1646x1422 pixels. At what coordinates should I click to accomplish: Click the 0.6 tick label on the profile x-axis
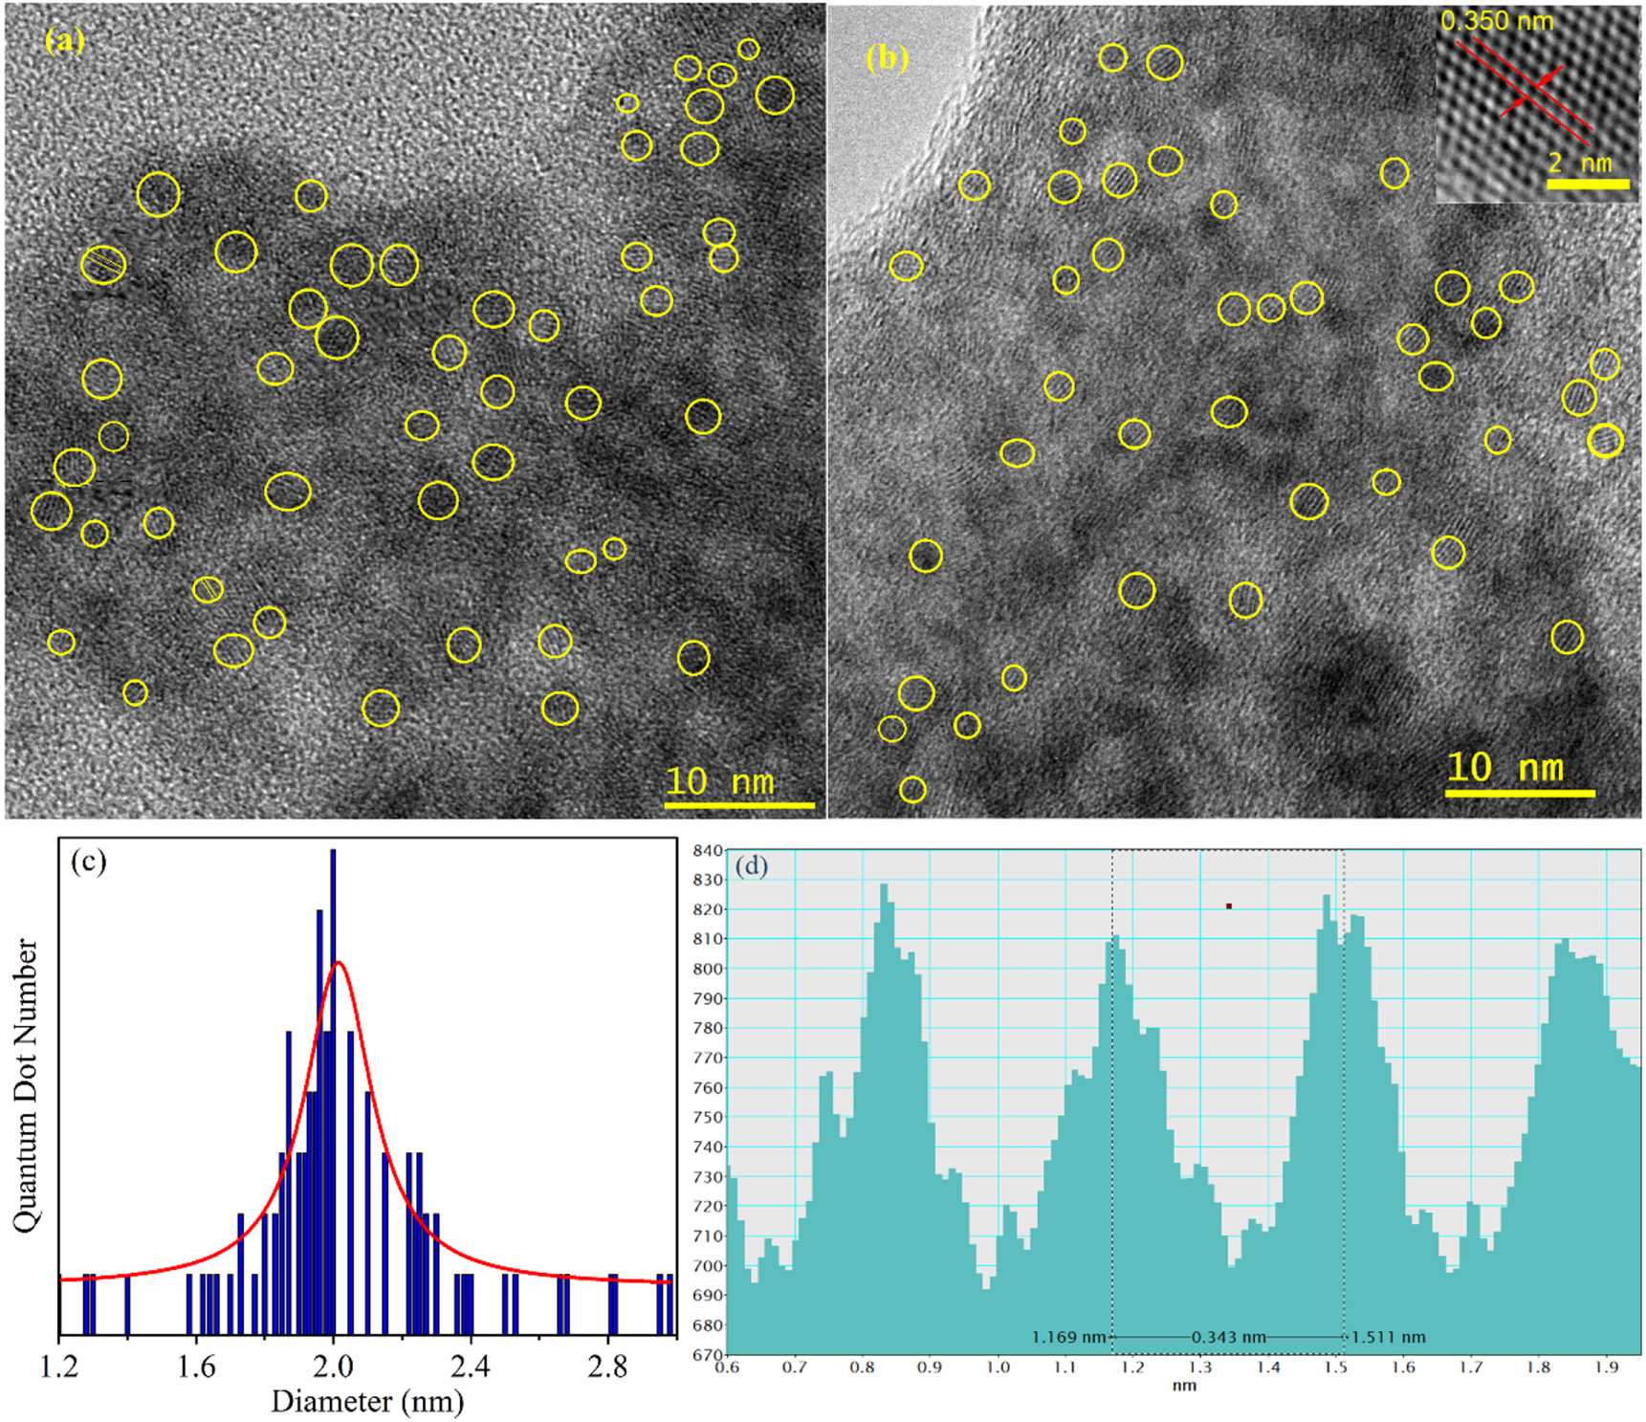click(728, 1367)
